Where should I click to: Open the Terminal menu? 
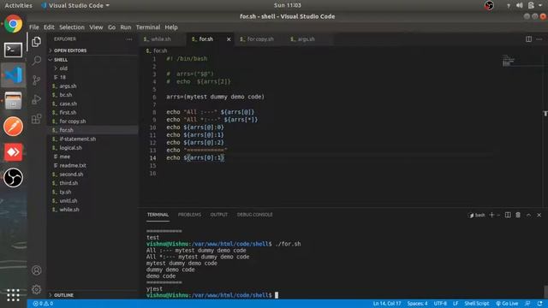(x=148, y=27)
